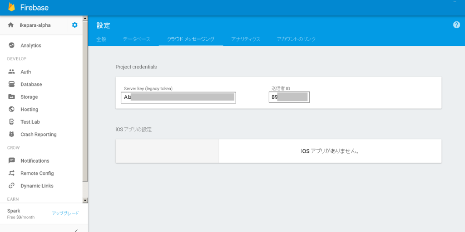This screenshot has height=232, width=465.
Task: Click the sidebar scrollbar thumb
Action: pyautogui.click(x=85, y=101)
